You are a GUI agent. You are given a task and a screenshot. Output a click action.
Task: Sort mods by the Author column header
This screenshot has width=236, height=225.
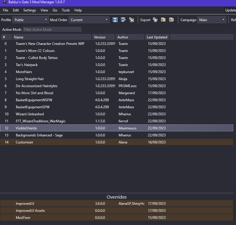(130, 37)
